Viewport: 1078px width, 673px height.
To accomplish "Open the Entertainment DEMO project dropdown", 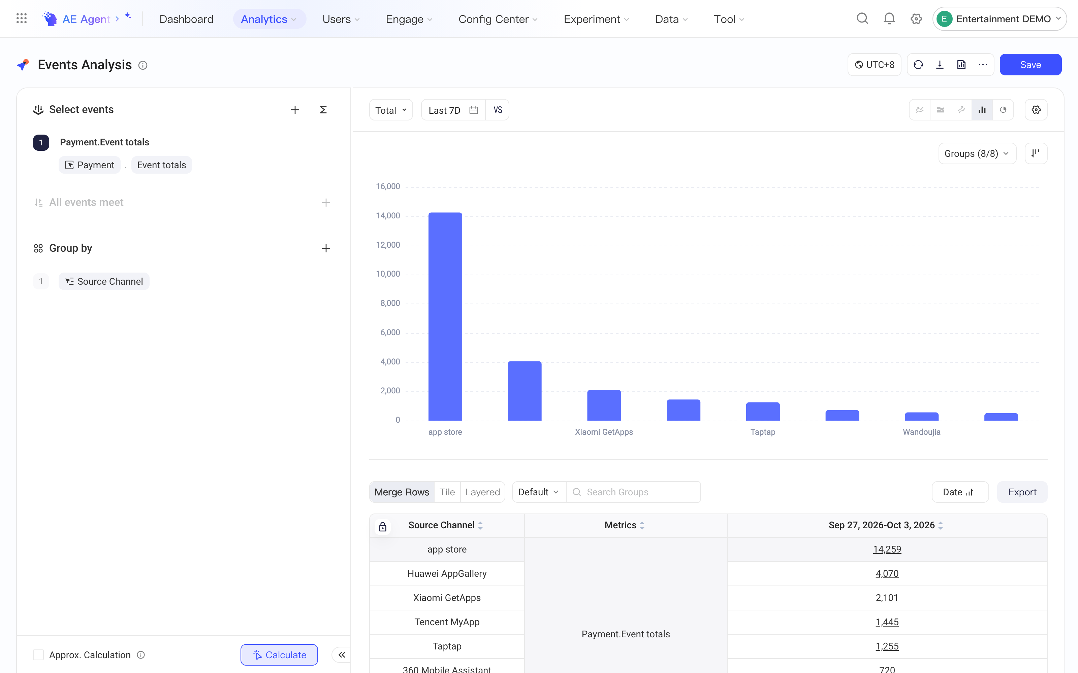I will click(1000, 19).
